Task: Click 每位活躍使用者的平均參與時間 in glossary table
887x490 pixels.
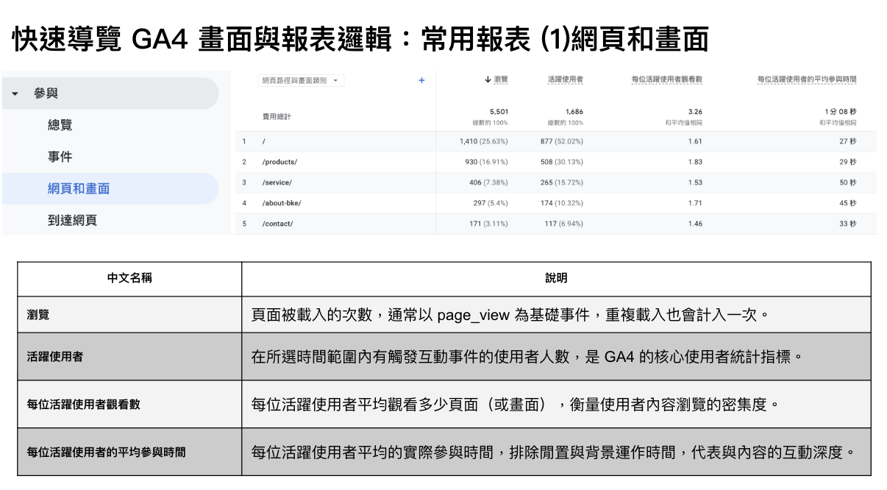Action: (x=106, y=452)
